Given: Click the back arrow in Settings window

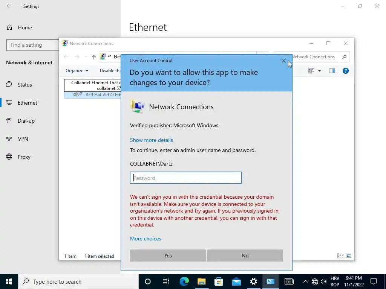Looking at the screenshot, I should [x=9, y=6].
